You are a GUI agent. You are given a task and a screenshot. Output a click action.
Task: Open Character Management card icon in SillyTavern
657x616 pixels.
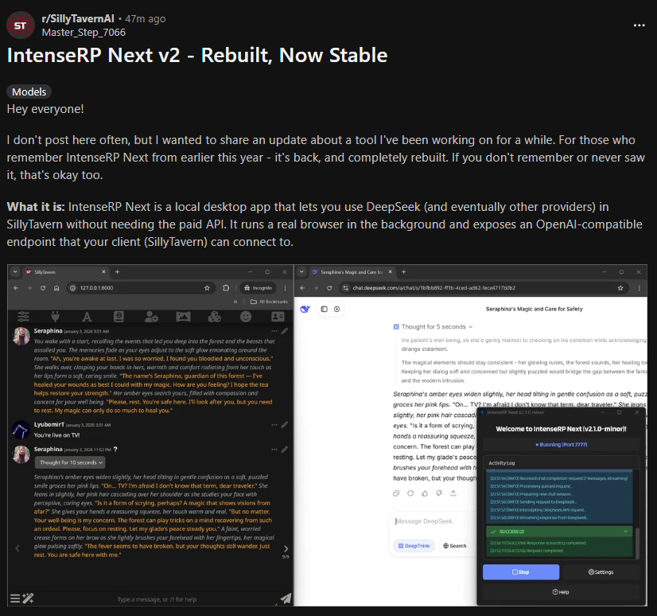point(278,317)
